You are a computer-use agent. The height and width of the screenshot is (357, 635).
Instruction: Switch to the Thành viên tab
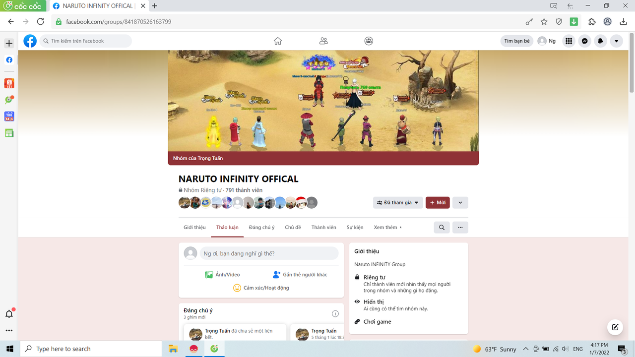tap(323, 228)
